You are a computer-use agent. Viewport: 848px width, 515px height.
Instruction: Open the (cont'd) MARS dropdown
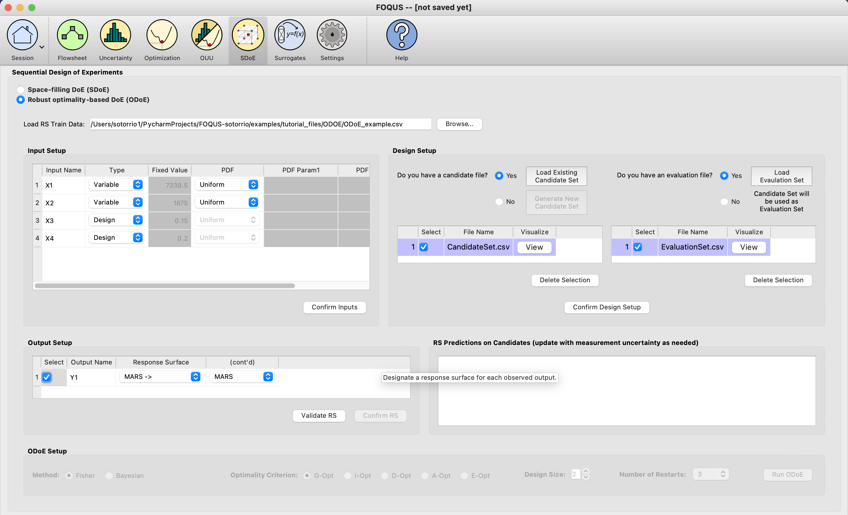pyautogui.click(x=242, y=377)
